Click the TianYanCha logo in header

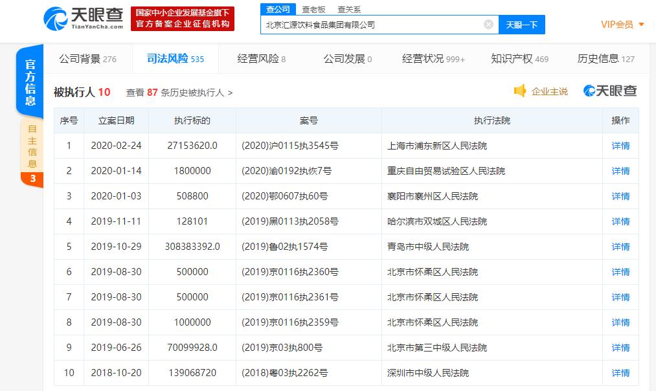coord(84,19)
